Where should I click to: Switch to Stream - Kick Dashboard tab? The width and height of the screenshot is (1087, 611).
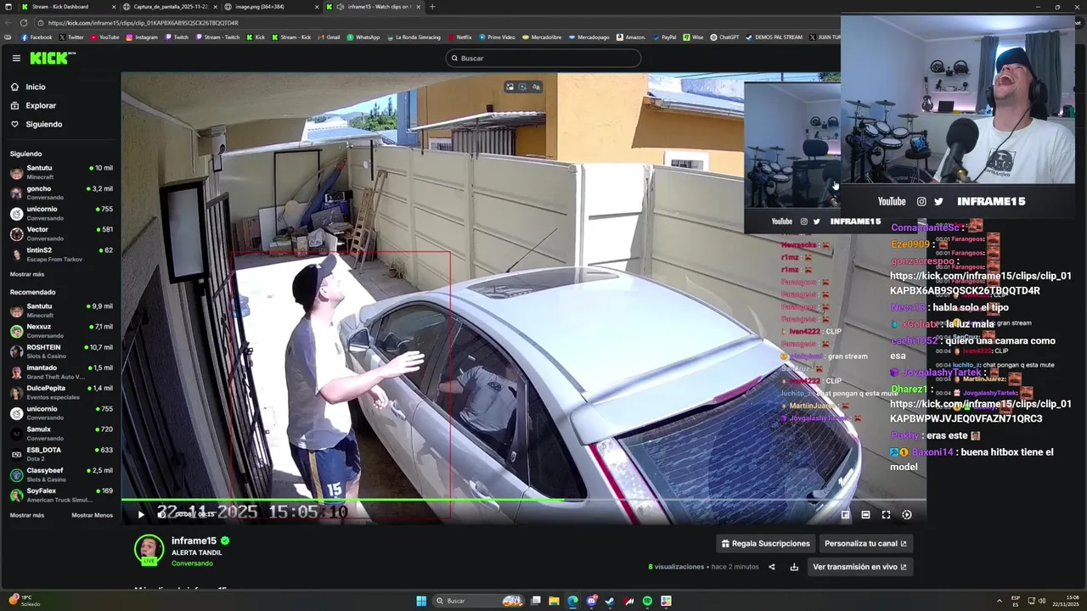pos(66,7)
